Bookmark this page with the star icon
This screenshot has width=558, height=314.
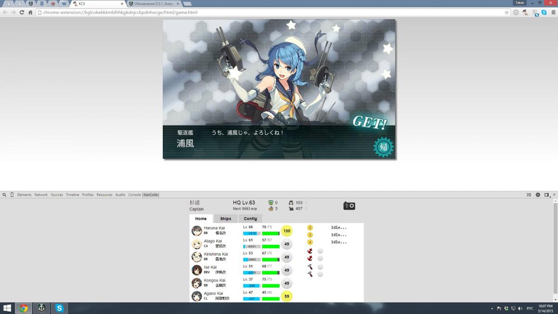(x=507, y=13)
